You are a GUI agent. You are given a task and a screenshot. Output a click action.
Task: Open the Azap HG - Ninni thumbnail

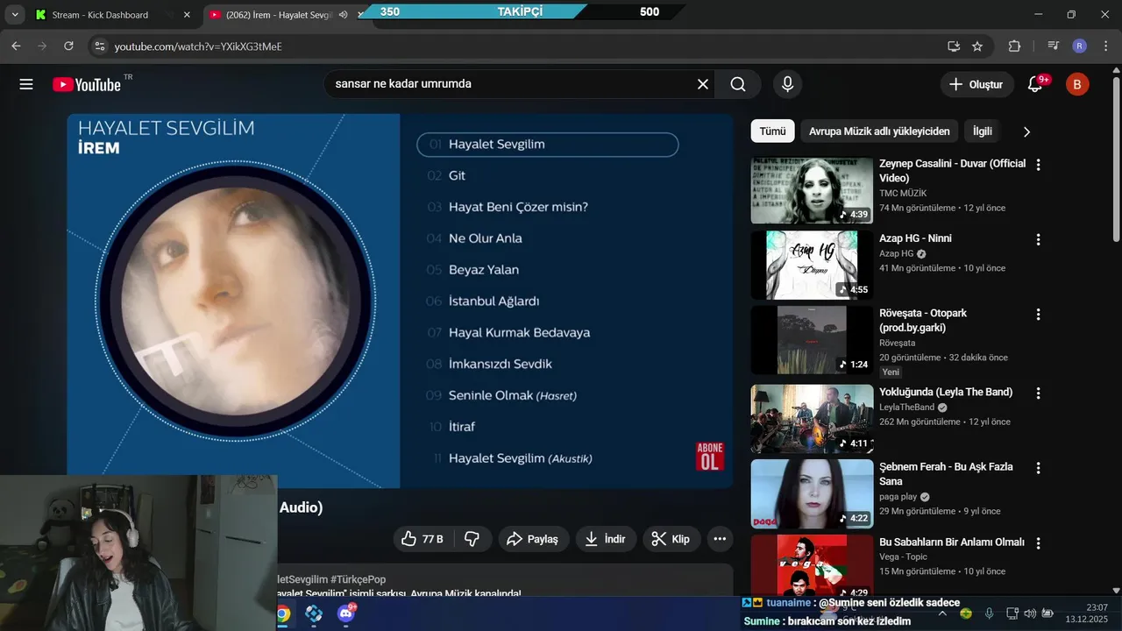pyautogui.click(x=812, y=265)
